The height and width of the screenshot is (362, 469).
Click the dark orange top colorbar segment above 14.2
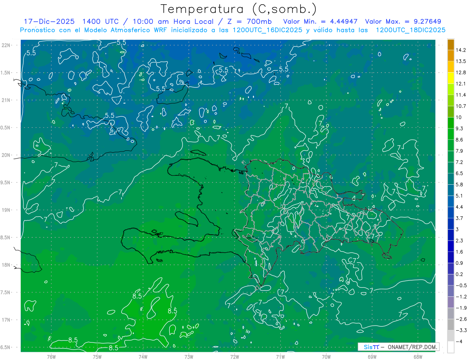[451, 45]
